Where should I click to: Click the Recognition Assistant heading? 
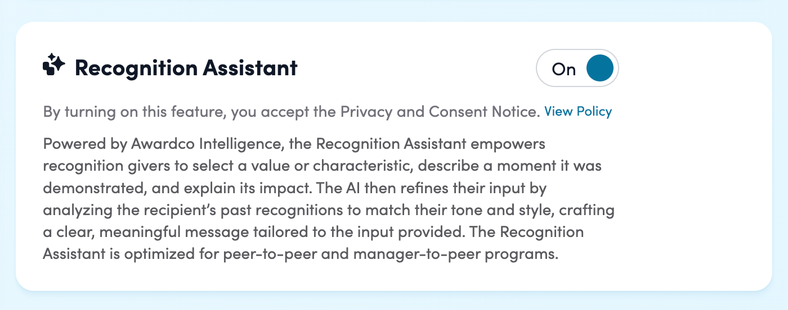pos(186,68)
